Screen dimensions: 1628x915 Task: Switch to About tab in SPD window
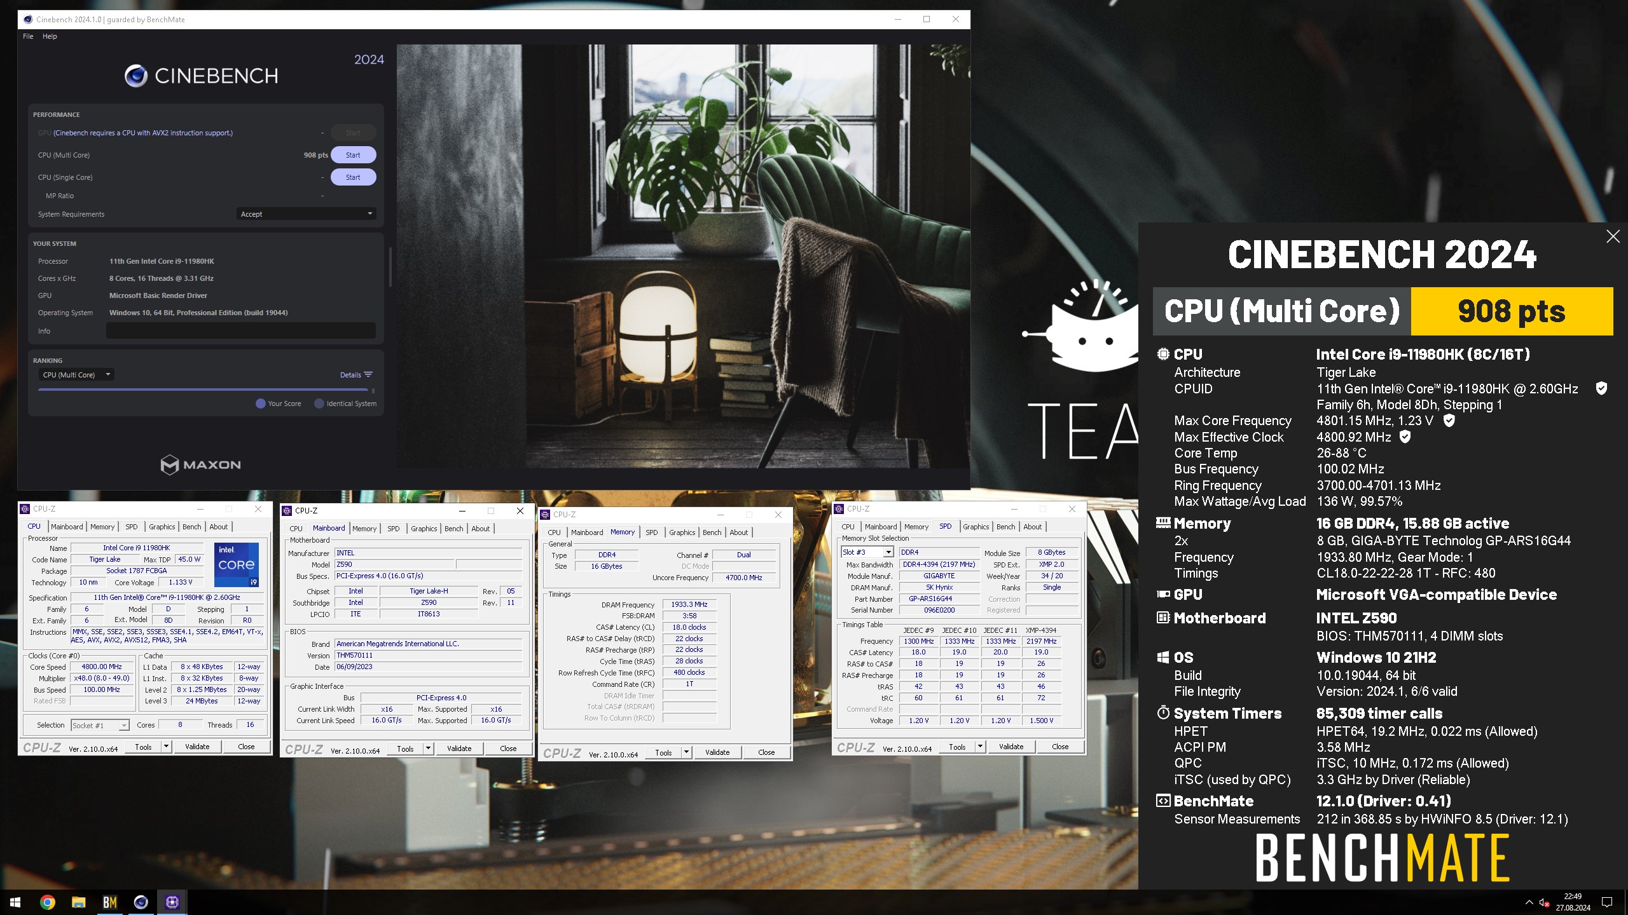1032,527
